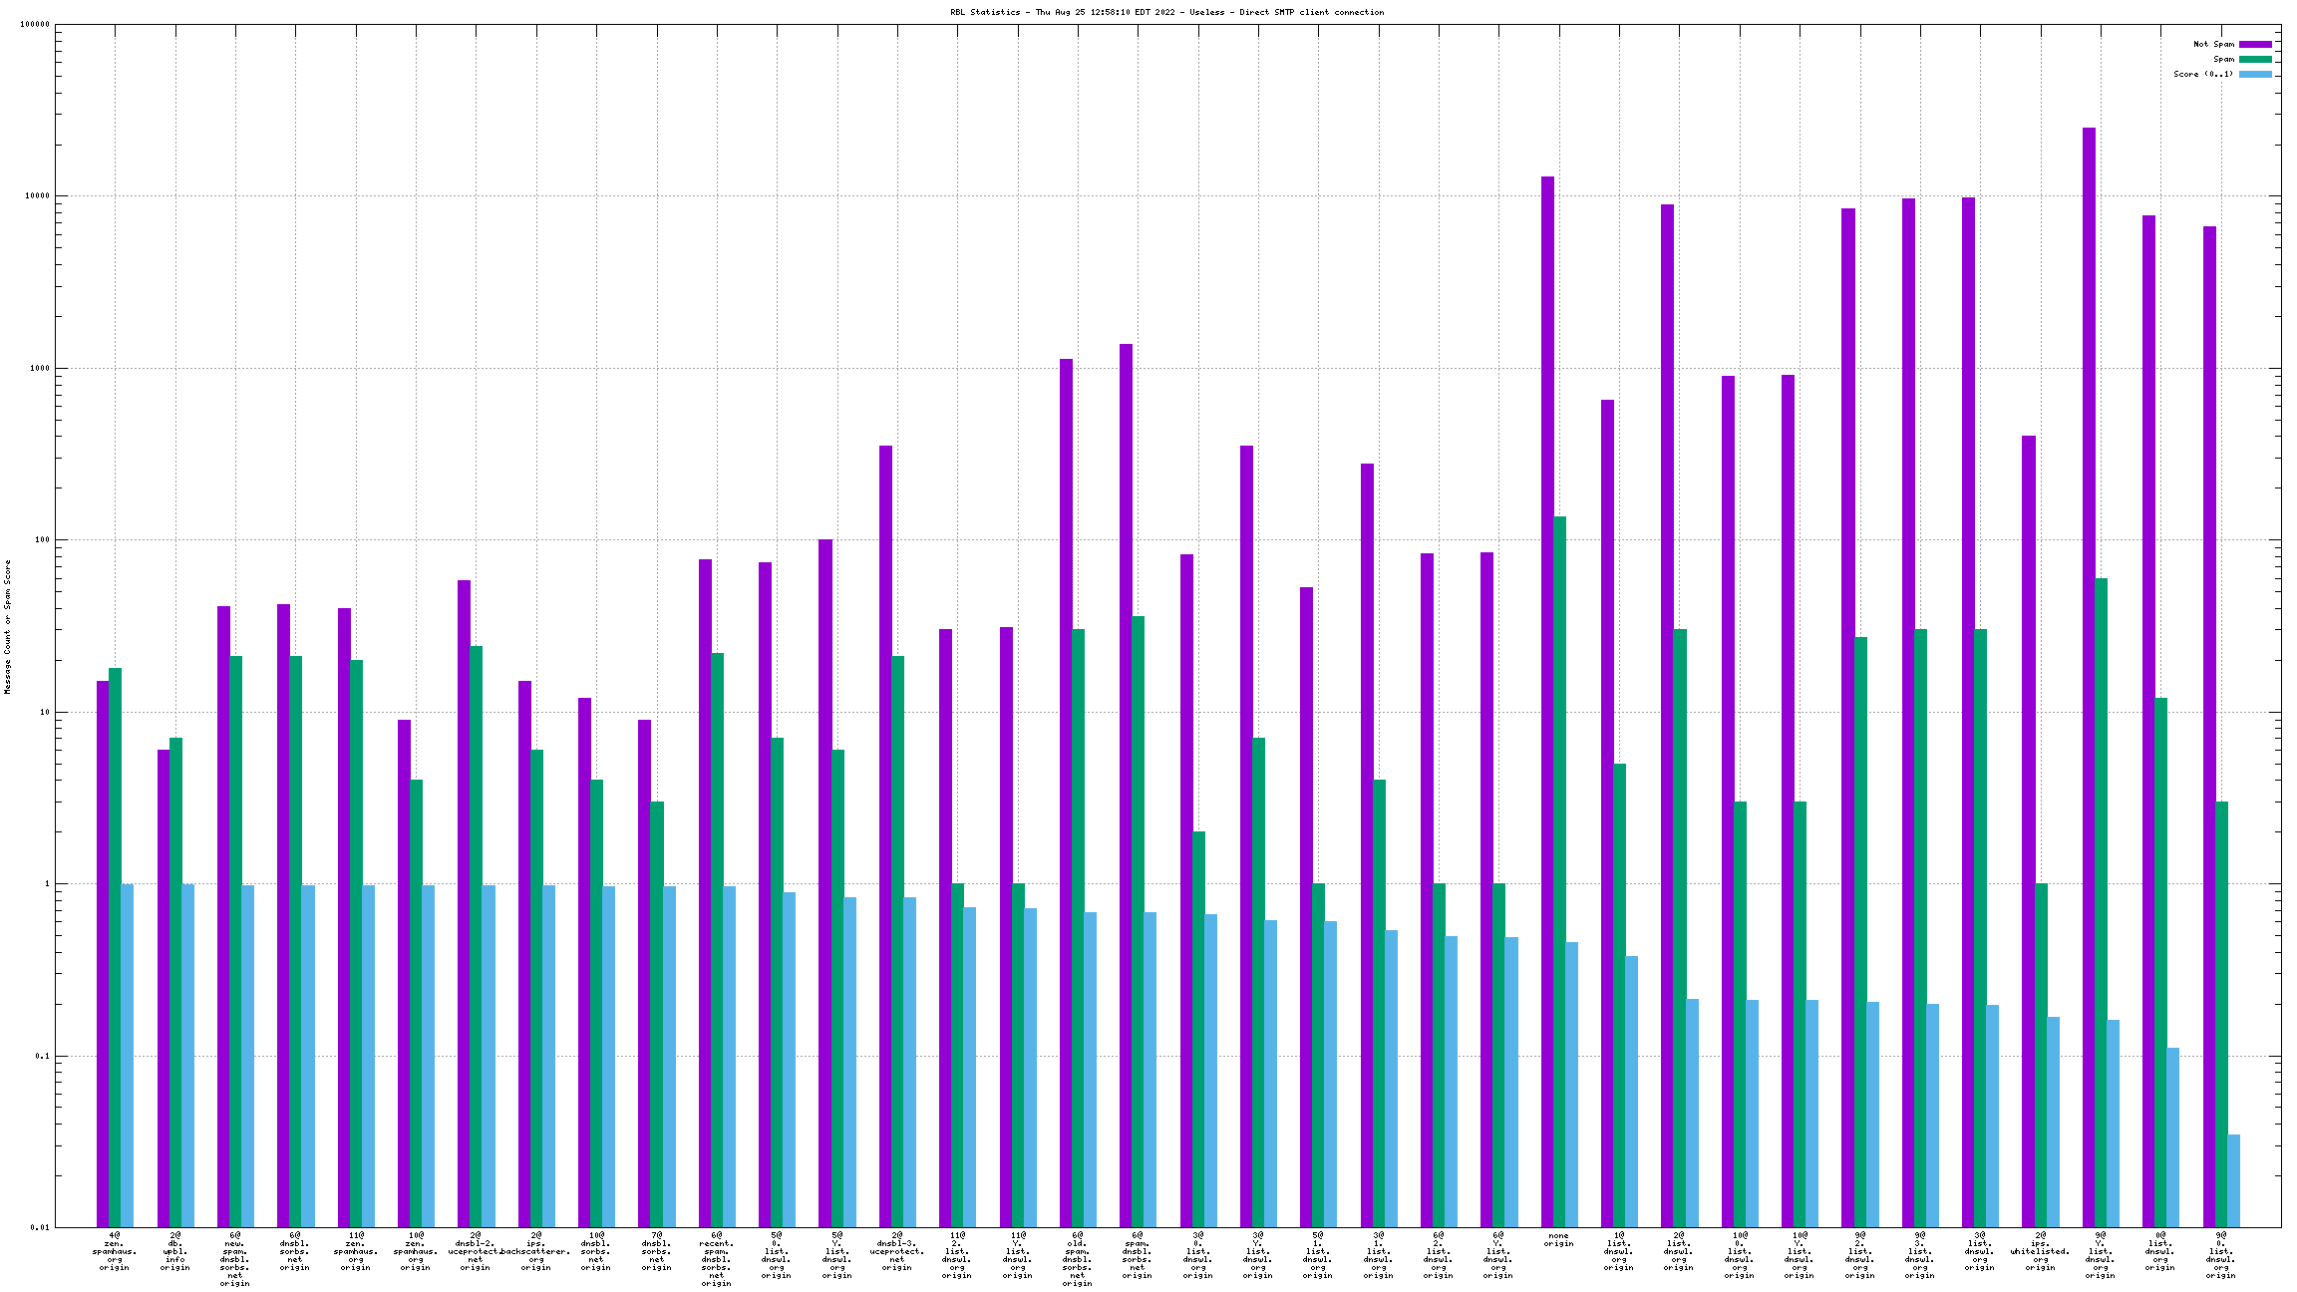
Task: Click the 'Not Spam' legend text
Action: [x=2213, y=44]
